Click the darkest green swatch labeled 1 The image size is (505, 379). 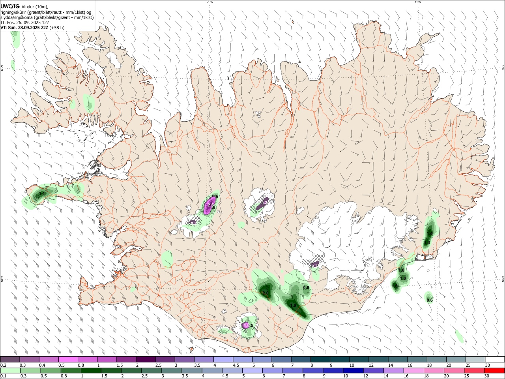(x=91, y=370)
